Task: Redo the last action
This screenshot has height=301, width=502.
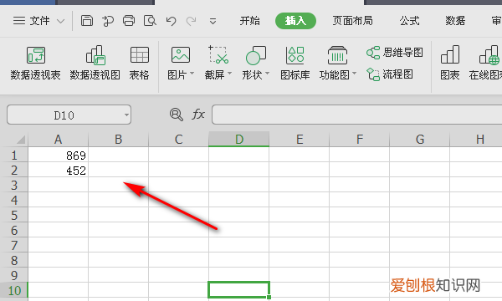Action: tap(191, 22)
